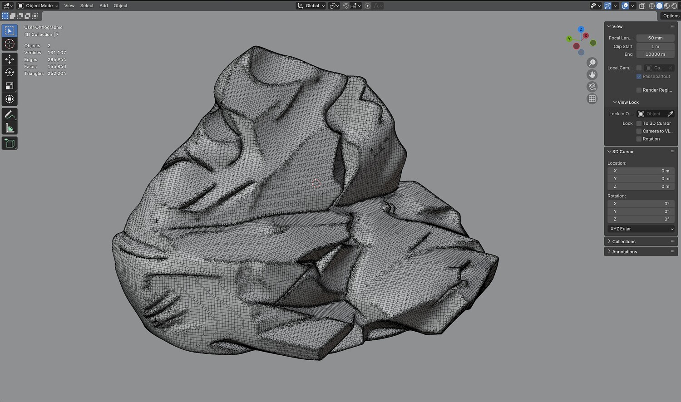This screenshot has width=681, height=402.
Task: Click the pan hand viewport button
Action: [592, 74]
